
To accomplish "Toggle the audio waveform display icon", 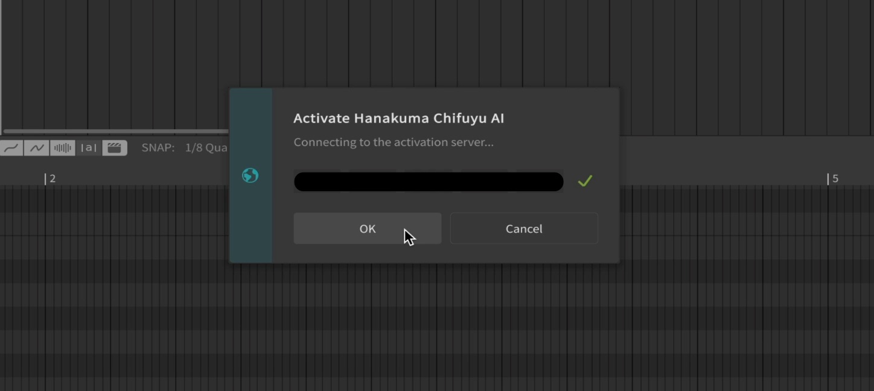I will pos(63,148).
